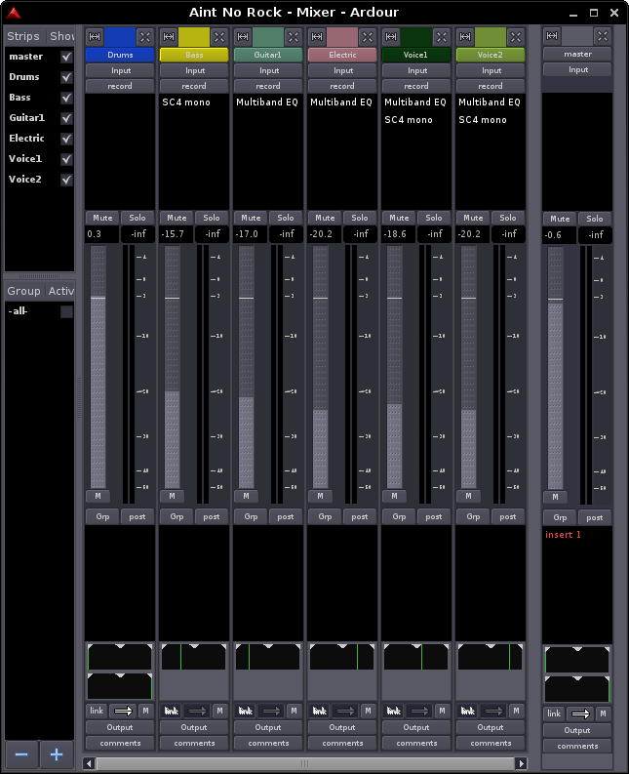Select Multiband EQ plugin on Guitar1 strip

267,102
